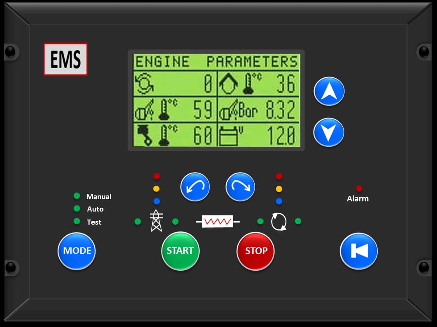The image size is (437, 327).
Task: Click the Manual mode label
Action: pyautogui.click(x=99, y=197)
